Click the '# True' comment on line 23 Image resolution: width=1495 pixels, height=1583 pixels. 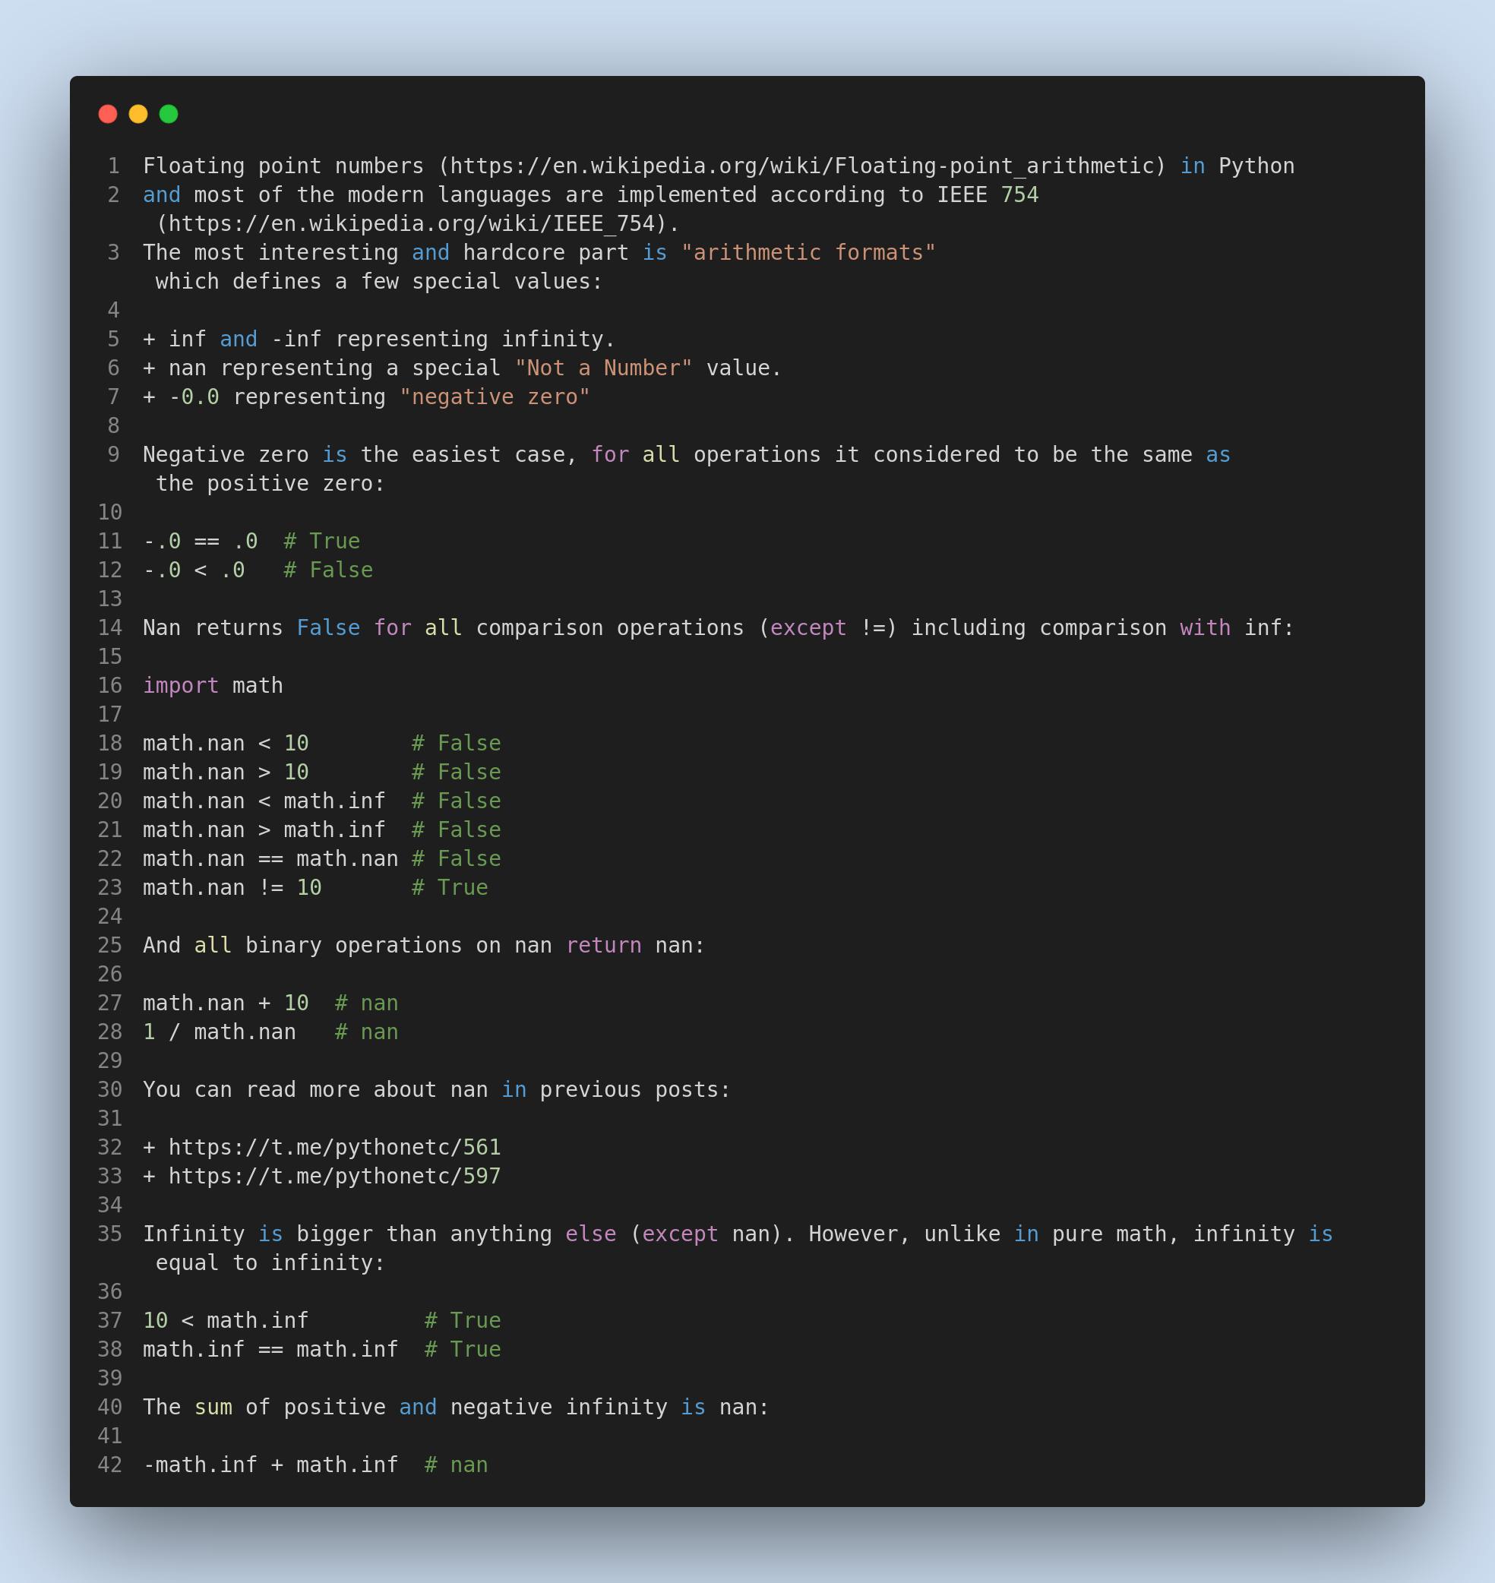pyautogui.click(x=450, y=887)
